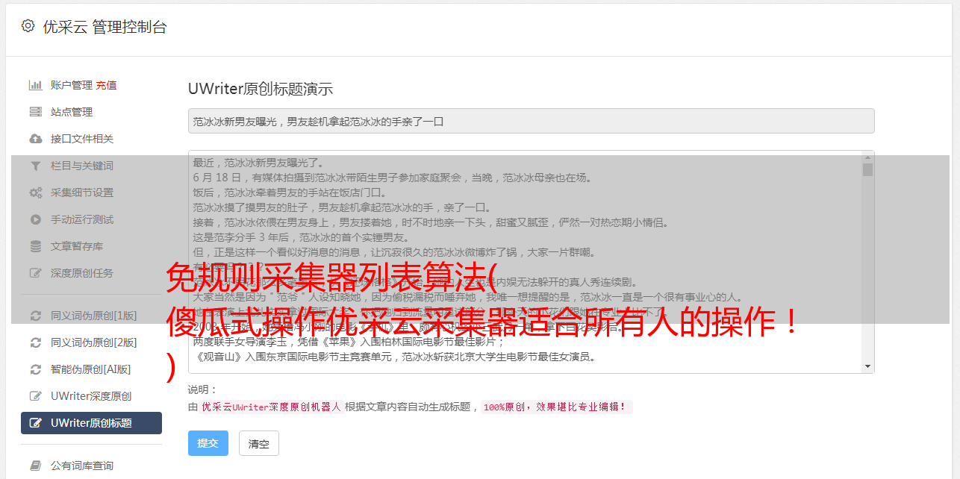Screen dimensions: 960x479
Task: Click the refresh icon for 同义词伪原创[1版]
Action: 35,316
